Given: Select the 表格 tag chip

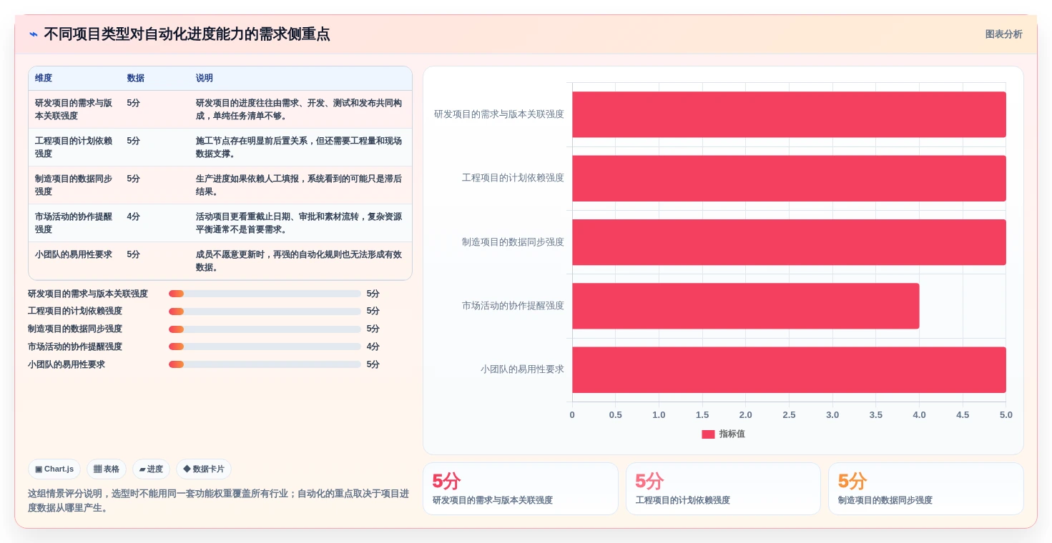Looking at the screenshot, I should (107, 469).
